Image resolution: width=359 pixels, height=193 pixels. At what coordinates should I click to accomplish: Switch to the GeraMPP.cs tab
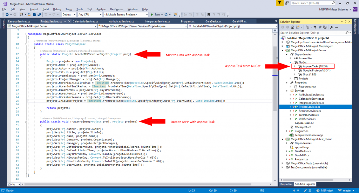[x=239, y=21]
